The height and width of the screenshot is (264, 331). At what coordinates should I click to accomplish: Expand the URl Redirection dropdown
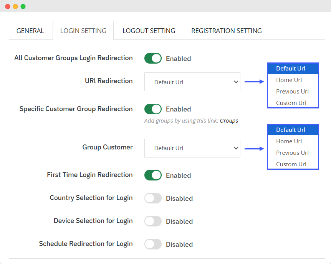[192, 82]
